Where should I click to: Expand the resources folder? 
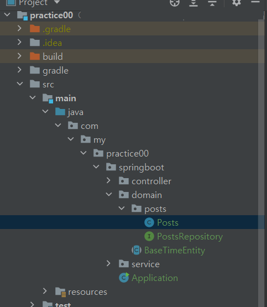(x=45, y=291)
